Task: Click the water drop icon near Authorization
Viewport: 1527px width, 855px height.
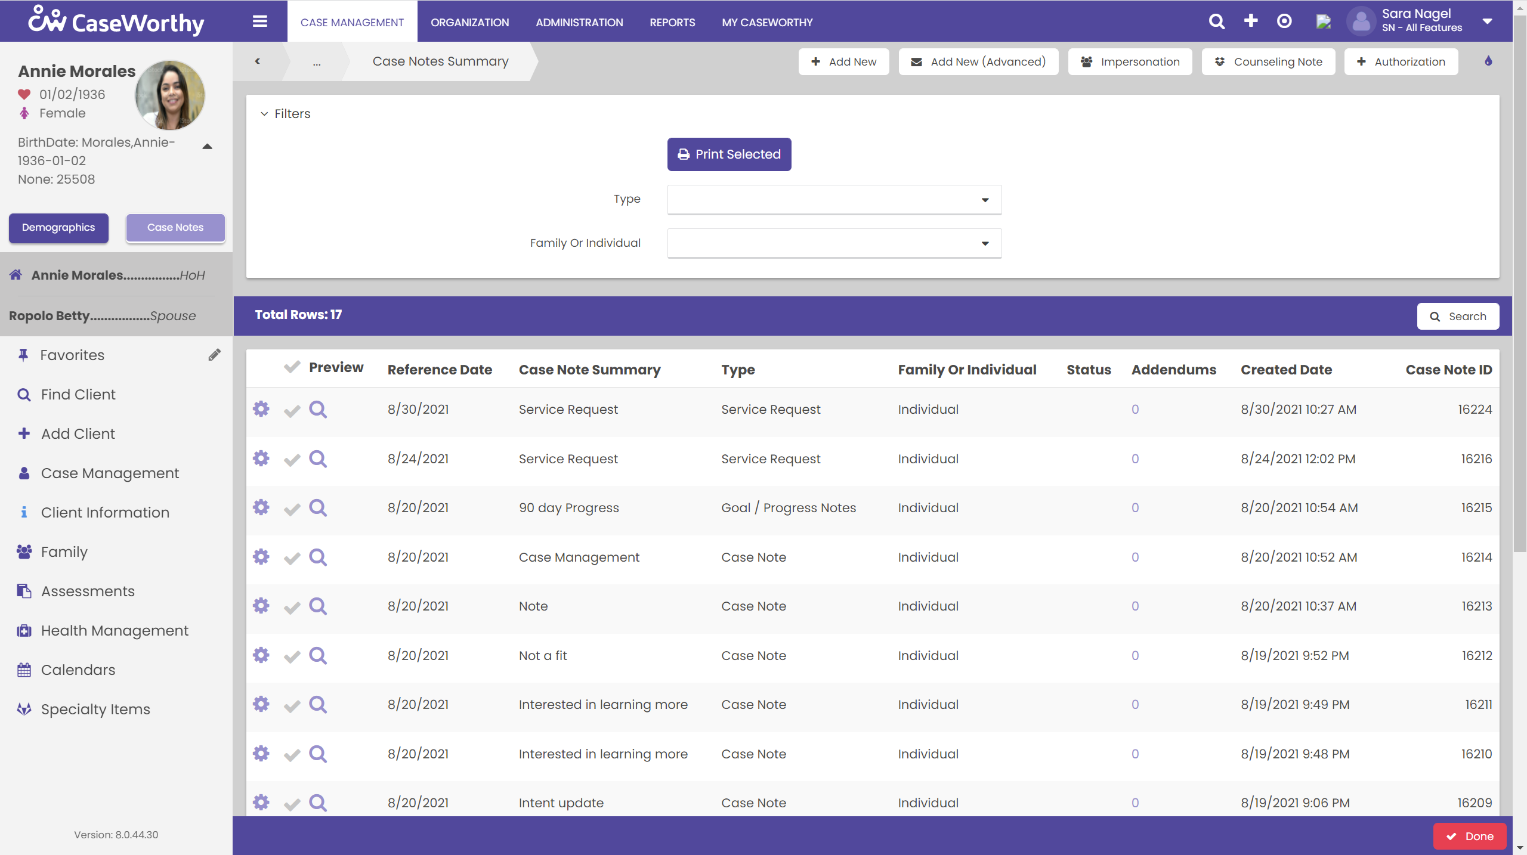Action: (1488, 61)
